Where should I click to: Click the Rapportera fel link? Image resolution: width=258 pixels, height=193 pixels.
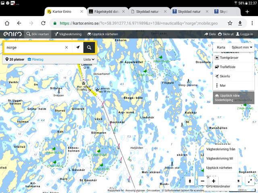point(116,190)
